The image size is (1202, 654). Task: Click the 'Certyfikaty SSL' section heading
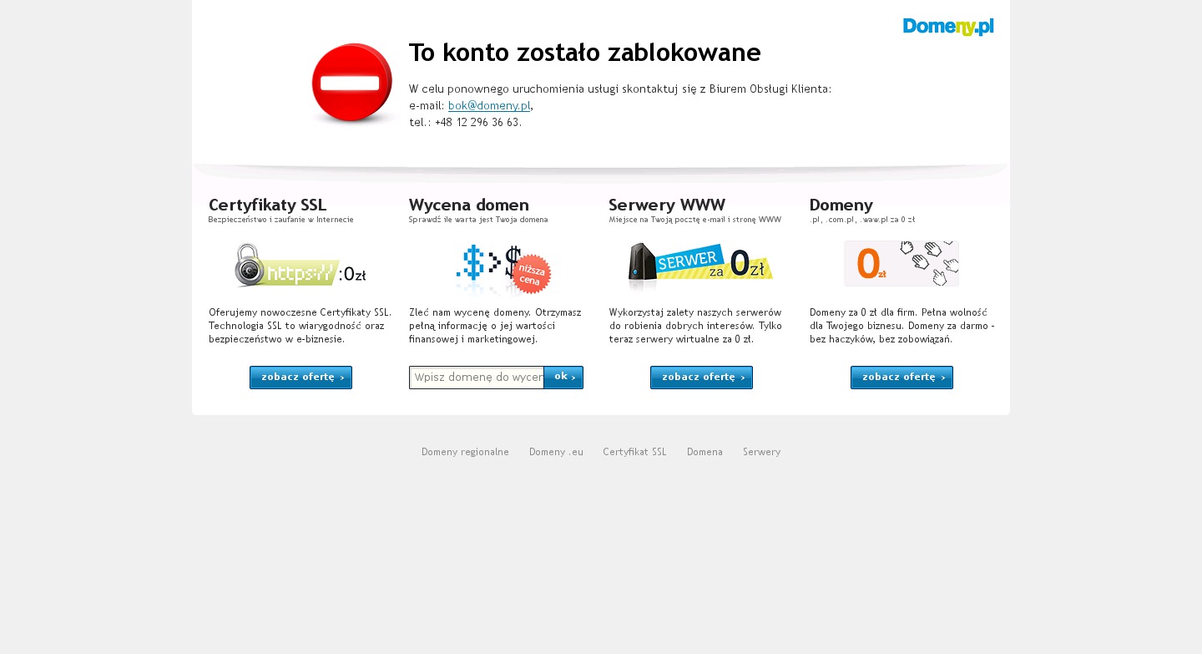tap(267, 205)
